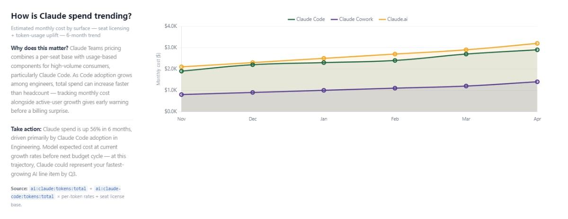
Task: Click the Claude Code data point for Nov
Action: tap(182, 71)
